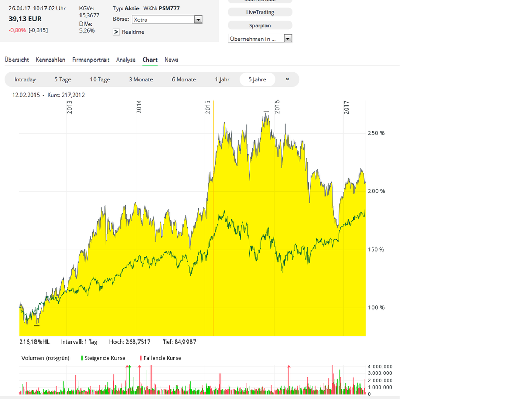Switch to the Kennzahlen tab

tap(50, 60)
